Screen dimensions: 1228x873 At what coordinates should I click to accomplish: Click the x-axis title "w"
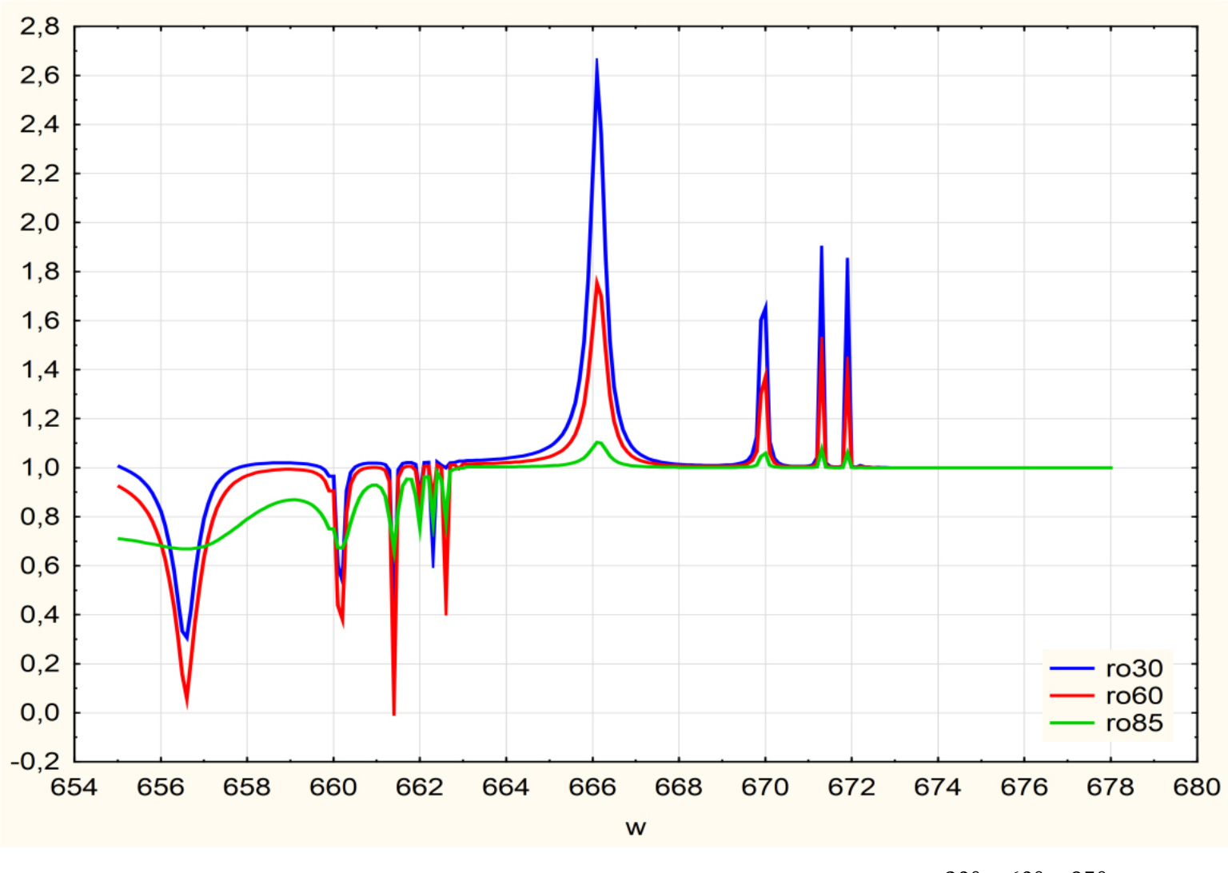[636, 827]
